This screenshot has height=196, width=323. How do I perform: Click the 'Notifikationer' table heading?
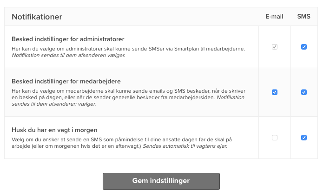coord(37,17)
